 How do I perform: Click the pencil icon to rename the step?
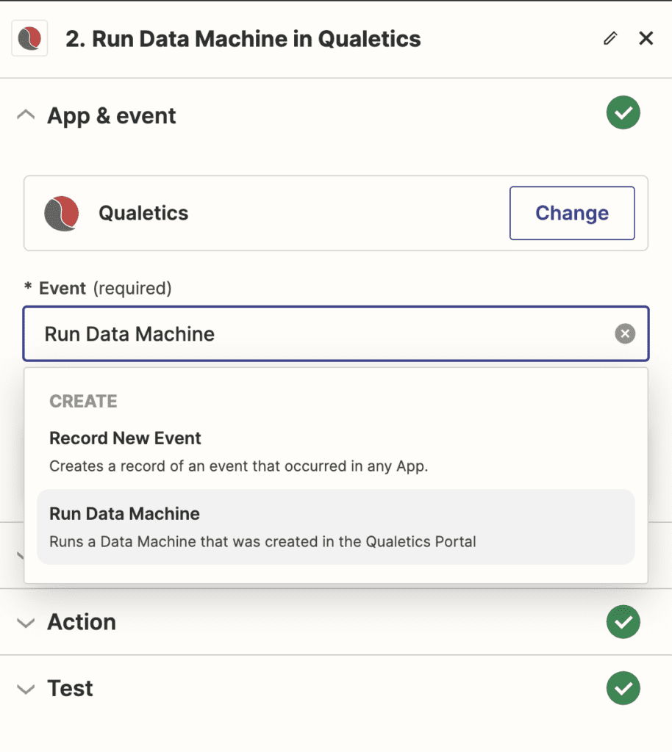(610, 38)
